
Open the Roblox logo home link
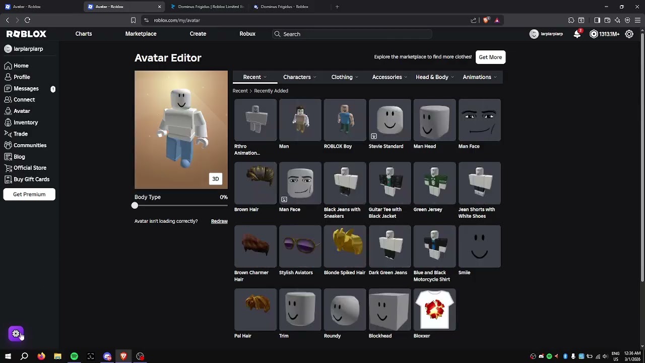click(26, 34)
